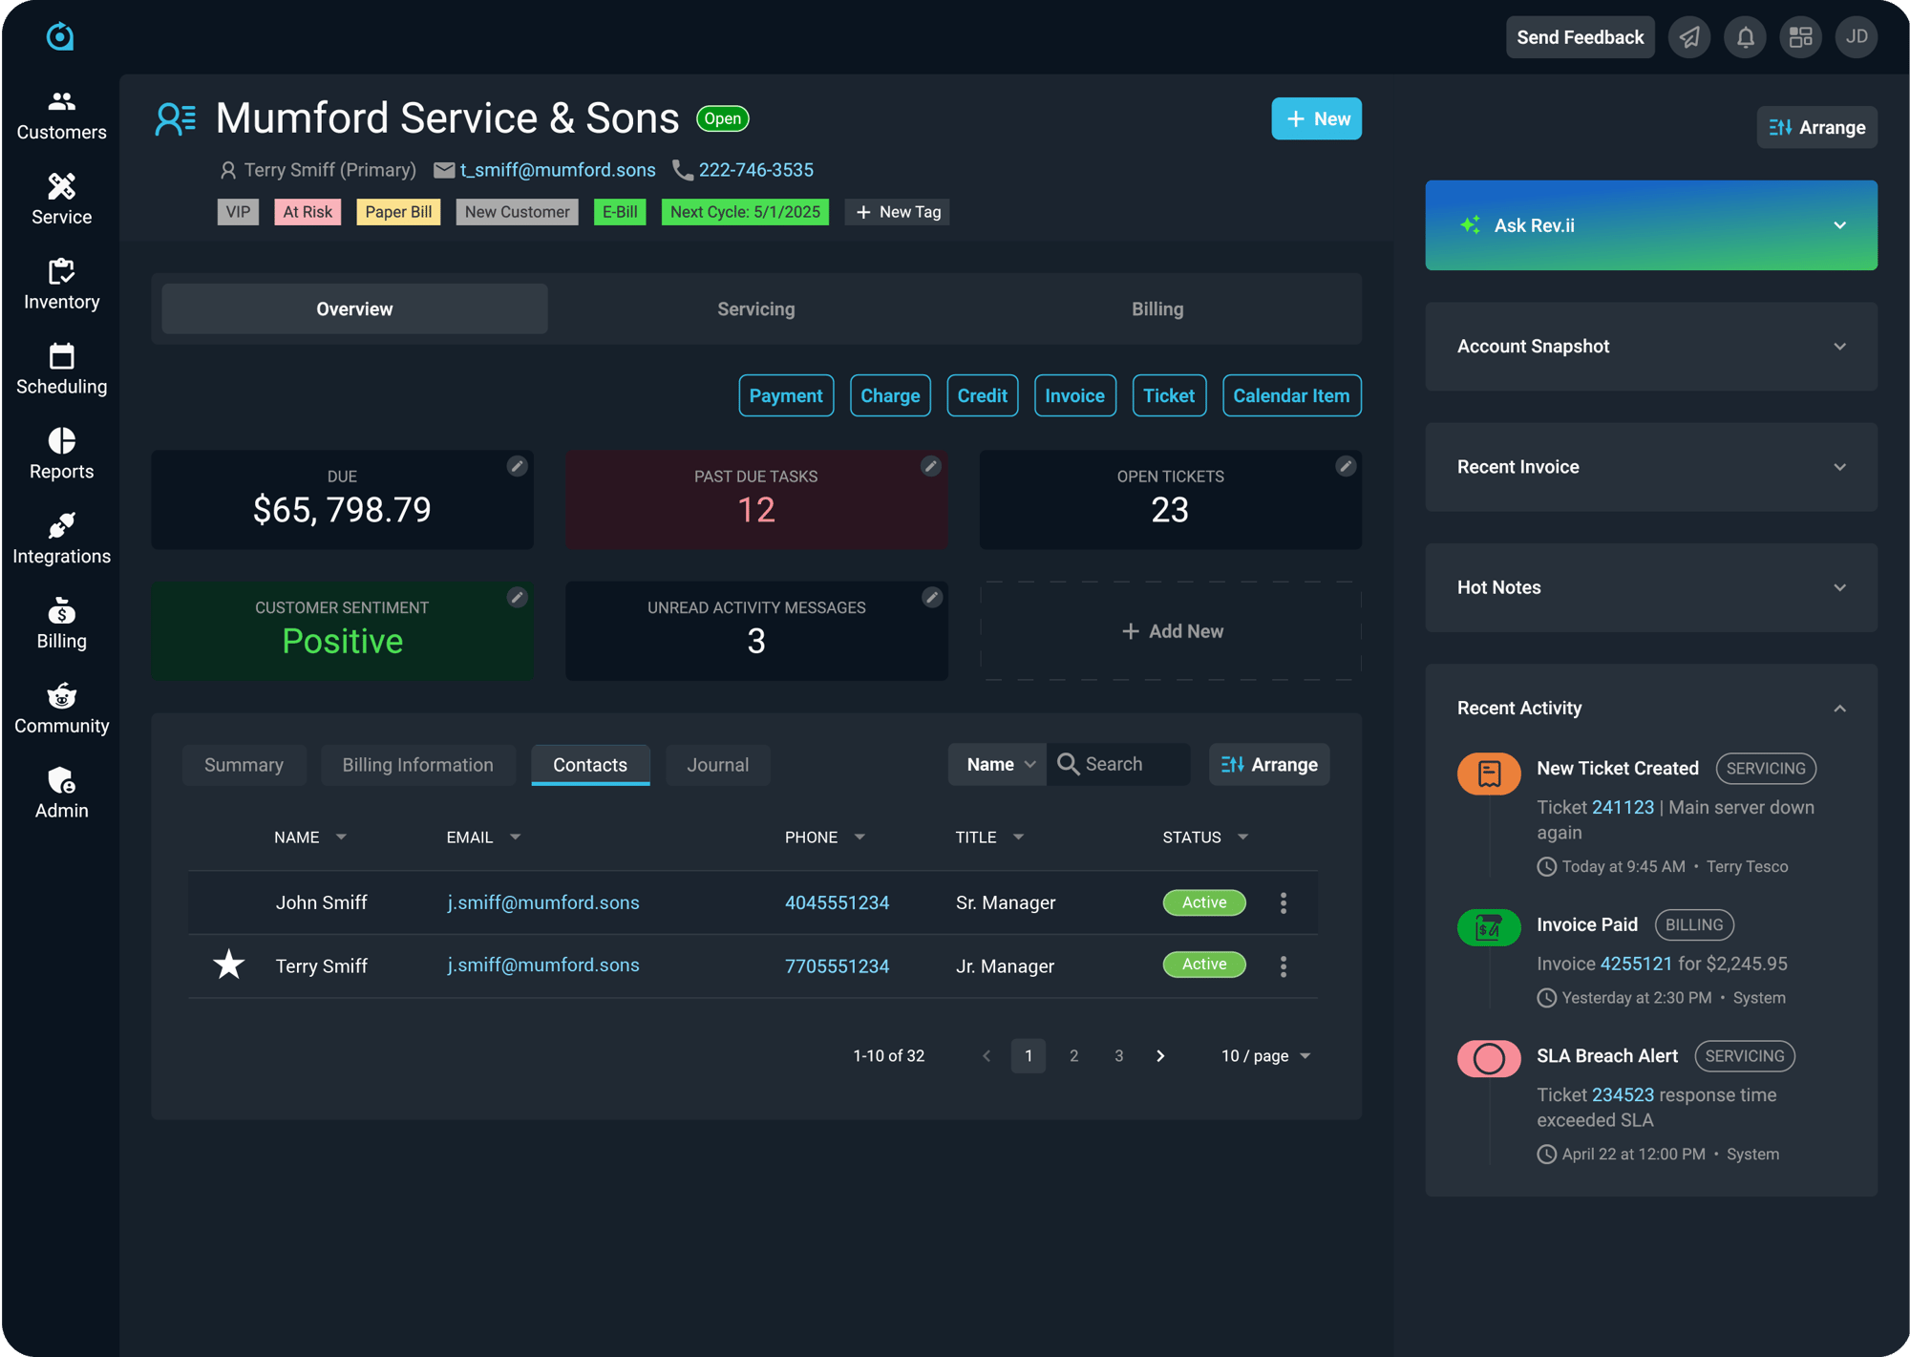Open the Name search-field dropdown
Screen dimensions: 1910x1357
(x=998, y=765)
